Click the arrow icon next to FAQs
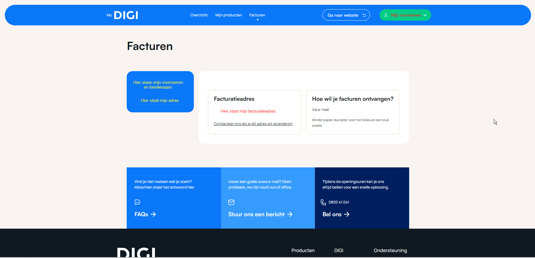The width and height of the screenshot is (535, 258). click(x=153, y=214)
